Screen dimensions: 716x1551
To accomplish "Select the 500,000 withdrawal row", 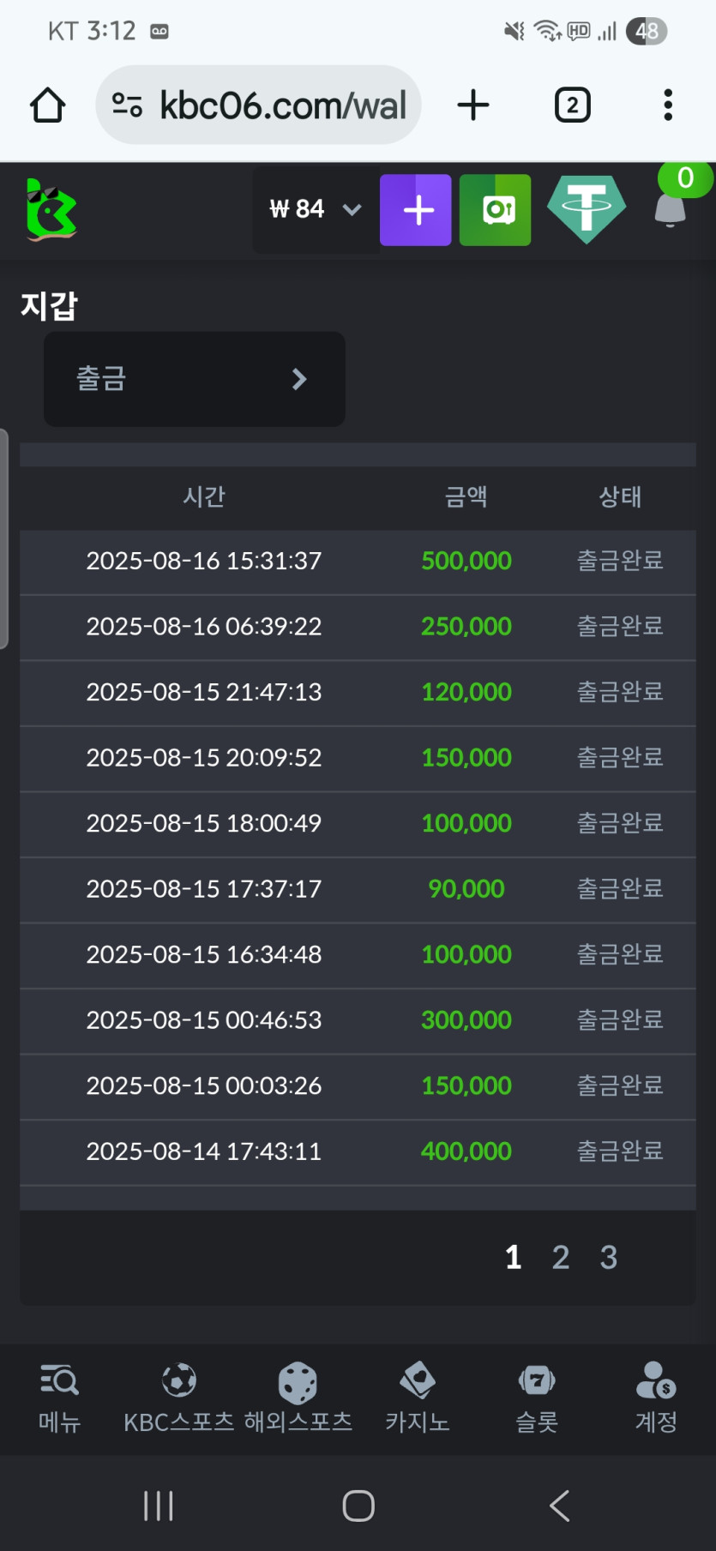I will 358,562.
